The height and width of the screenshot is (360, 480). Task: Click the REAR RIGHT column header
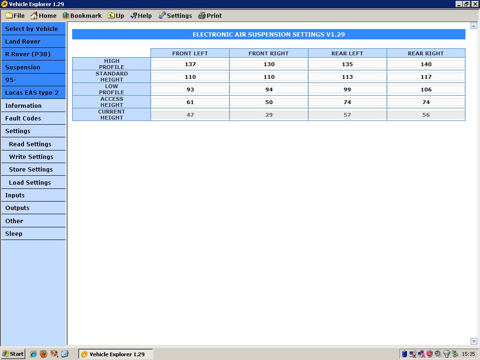[x=426, y=53]
